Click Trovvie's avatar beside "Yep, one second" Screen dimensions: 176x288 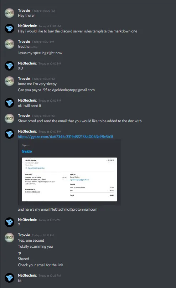pyautogui.click(x=9, y=238)
